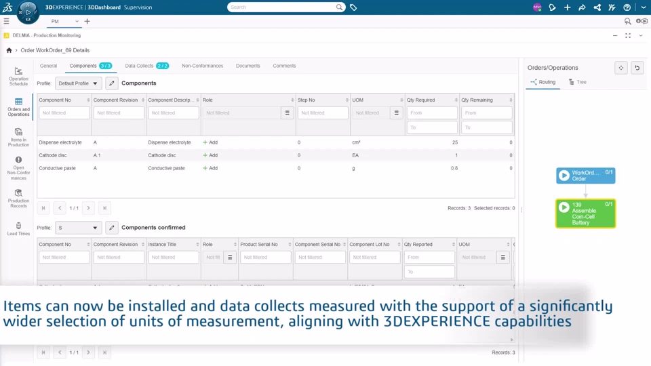Image resolution: width=651 pixels, height=366 pixels.
Task: Select the Routing view tab
Action: pos(543,82)
